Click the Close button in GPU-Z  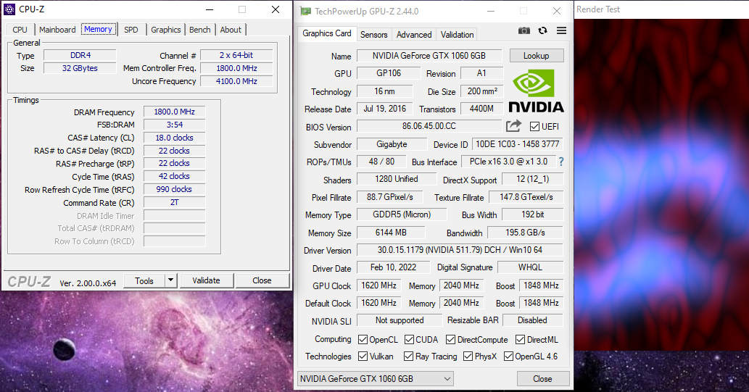pyautogui.click(x=542, y=379)
